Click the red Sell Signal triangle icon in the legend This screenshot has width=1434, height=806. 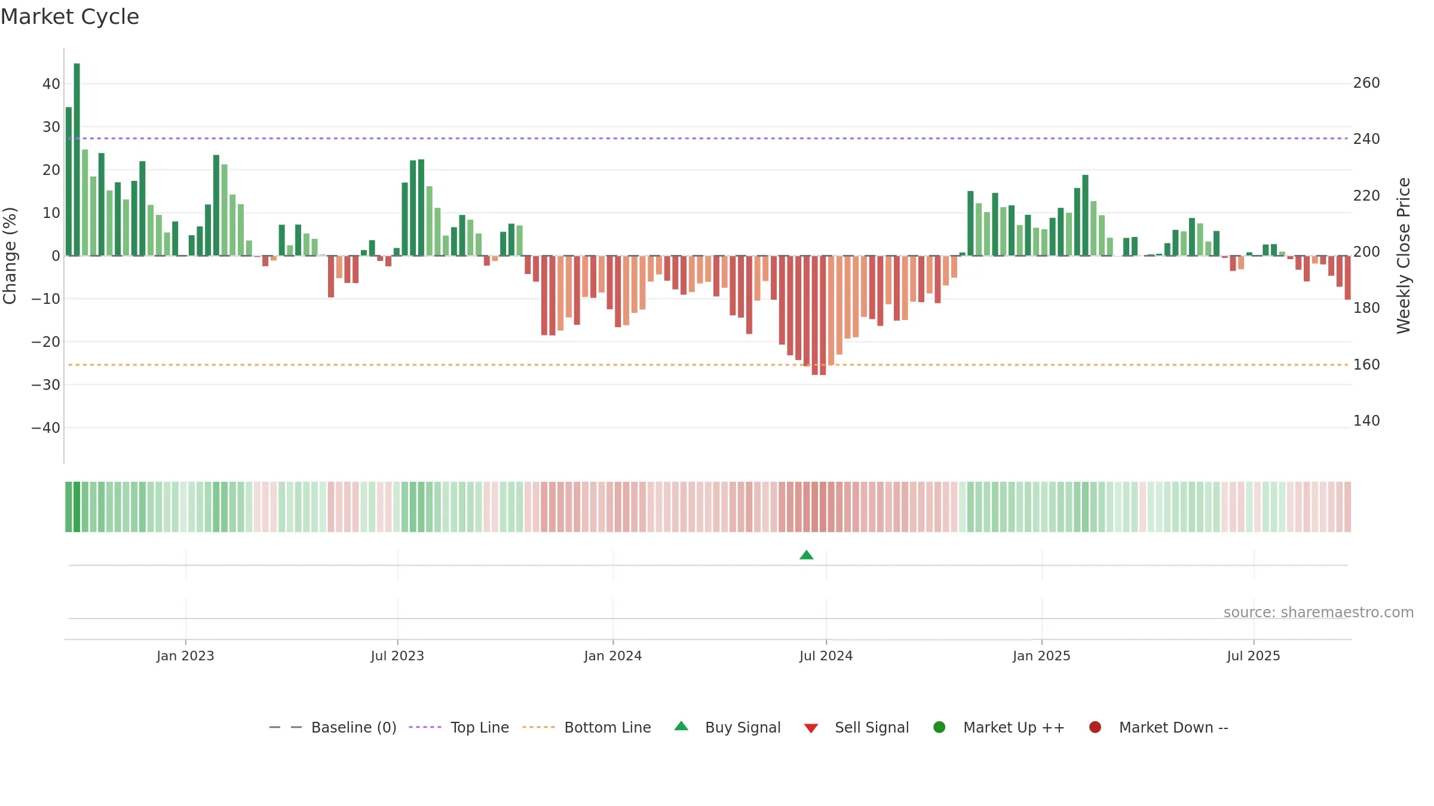tap(811, 728)
